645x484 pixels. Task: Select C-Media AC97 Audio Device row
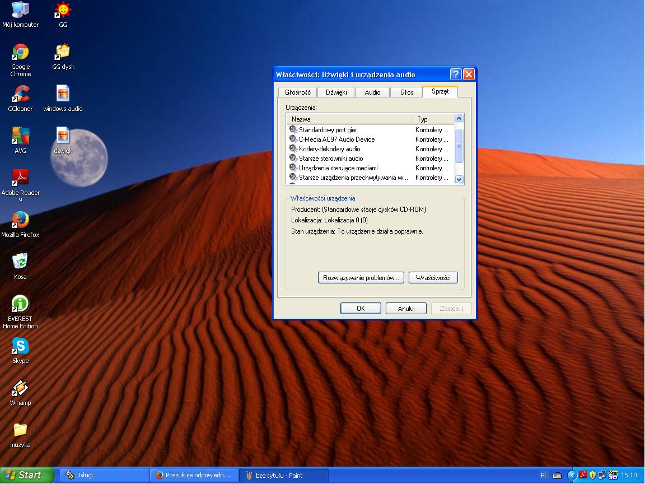(370, 139)
